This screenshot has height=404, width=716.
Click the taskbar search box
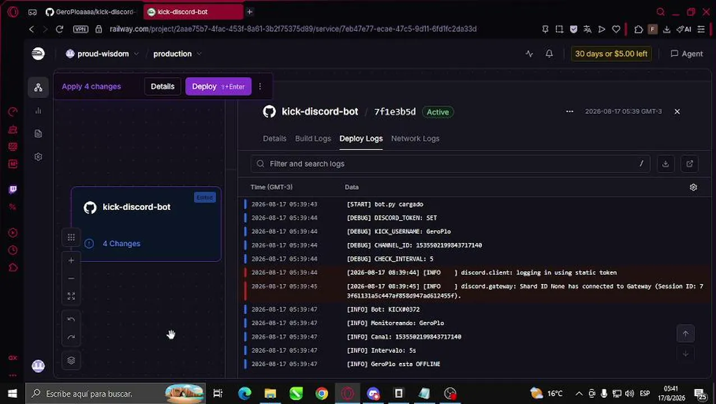click(x=116, y=393)
